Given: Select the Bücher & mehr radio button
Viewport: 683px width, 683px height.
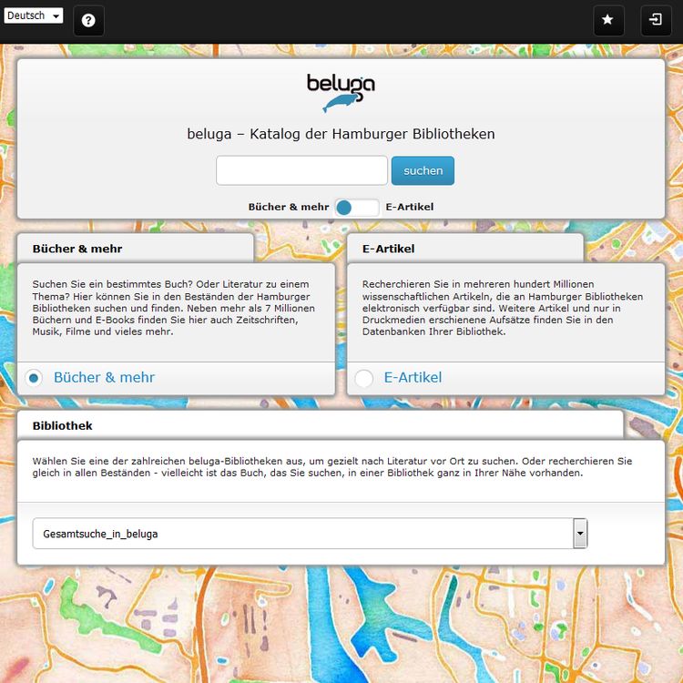Looking at the screenshot, I should click(34, 378).
